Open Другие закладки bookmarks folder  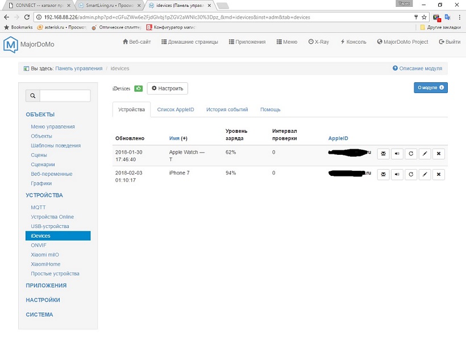[440, 27]
